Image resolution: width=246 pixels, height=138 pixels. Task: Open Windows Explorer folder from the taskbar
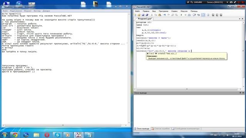(36, 135)
